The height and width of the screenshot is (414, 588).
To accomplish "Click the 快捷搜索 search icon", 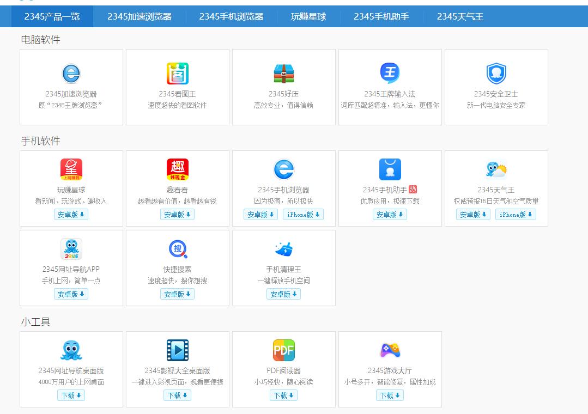I will (x=178, y=249).
